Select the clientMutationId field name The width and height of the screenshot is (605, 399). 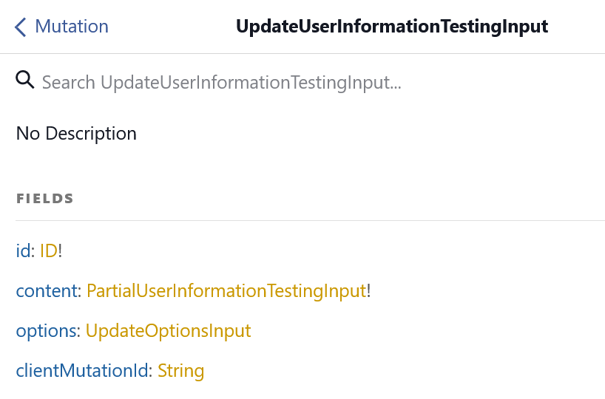(82, 370)
